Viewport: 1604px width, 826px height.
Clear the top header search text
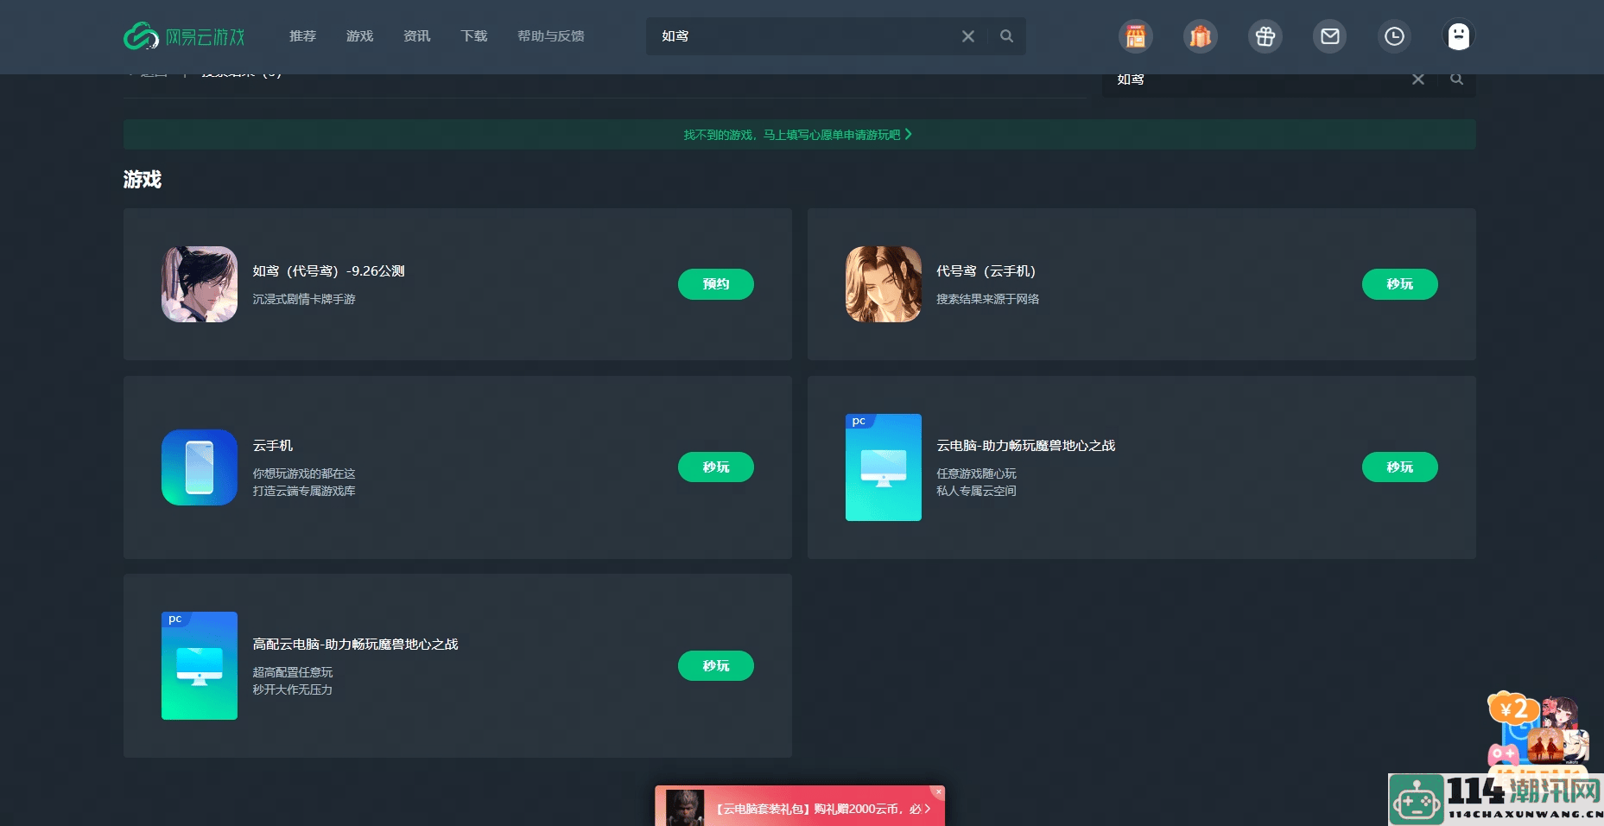[x=968, y=36]
